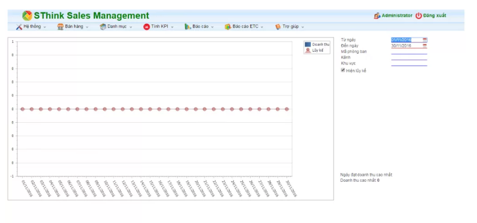Click the Doanh thu legend label
The image size is (477, 223).
[x=321, y=44]
